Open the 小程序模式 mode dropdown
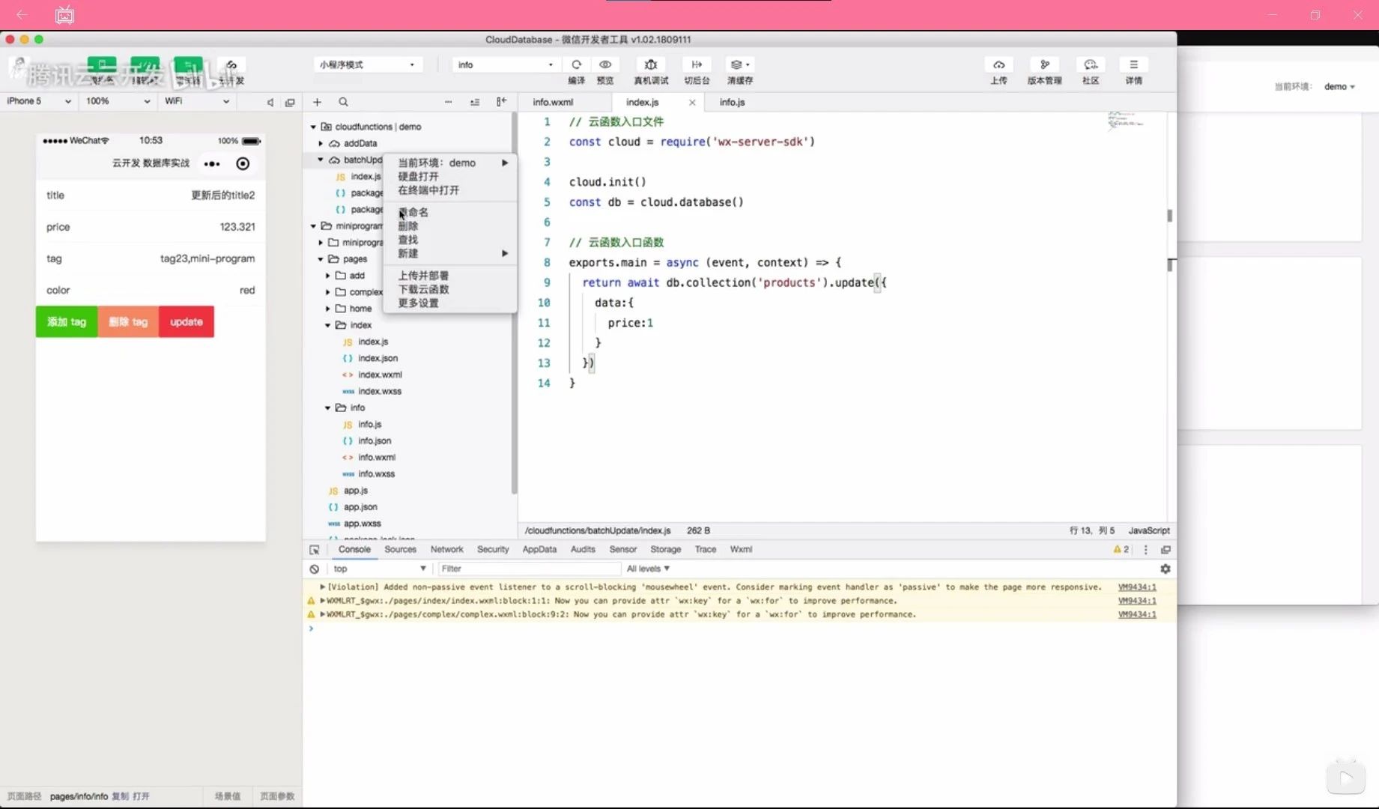Viewport: 1379px width, 809px height. coord(367,64)
